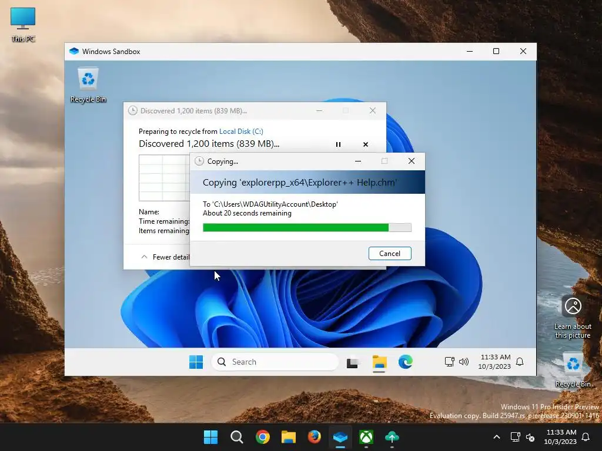The height and width of the screenshot is (451, 602).
Task: Cancel the copying operation
Action: (x=390, y=254)
